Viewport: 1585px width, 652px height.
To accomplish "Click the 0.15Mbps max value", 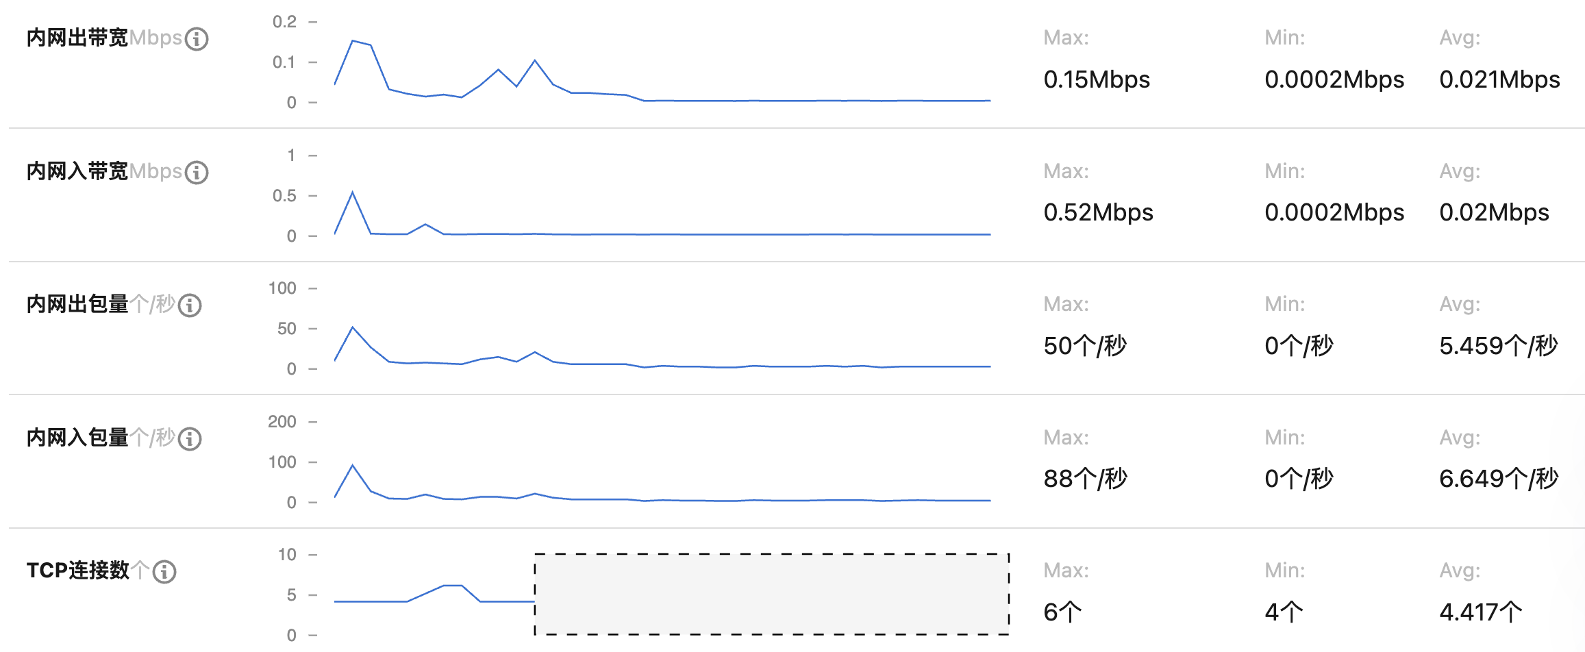I will coord(1097,79).
